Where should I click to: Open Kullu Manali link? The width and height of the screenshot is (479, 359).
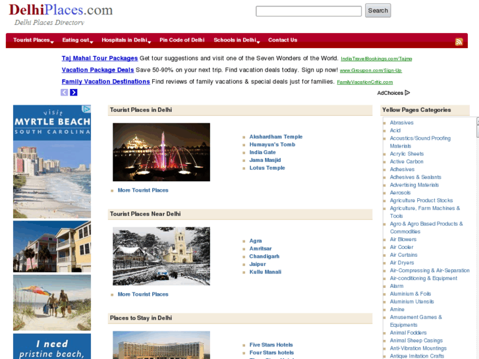tap(265, 272)
